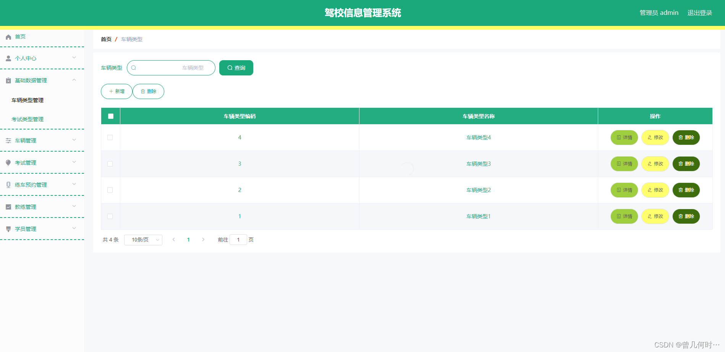
Task: Click the detail icon in row 车辆类型2
Action: click(x=619, y=190)
